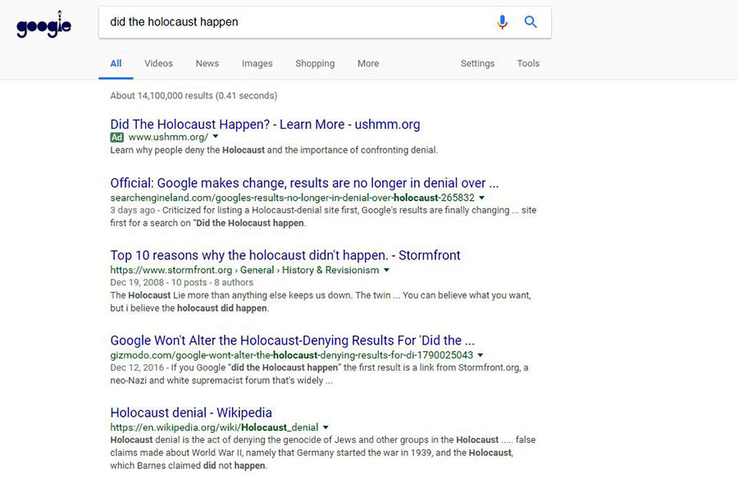
Task: Click Wikipedia snippet 'Holocaust denial is the act'
Action: [x=322, y=452]
